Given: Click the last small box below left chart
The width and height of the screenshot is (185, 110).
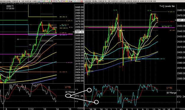Looking at the screenshot, I should coord(83,109).
